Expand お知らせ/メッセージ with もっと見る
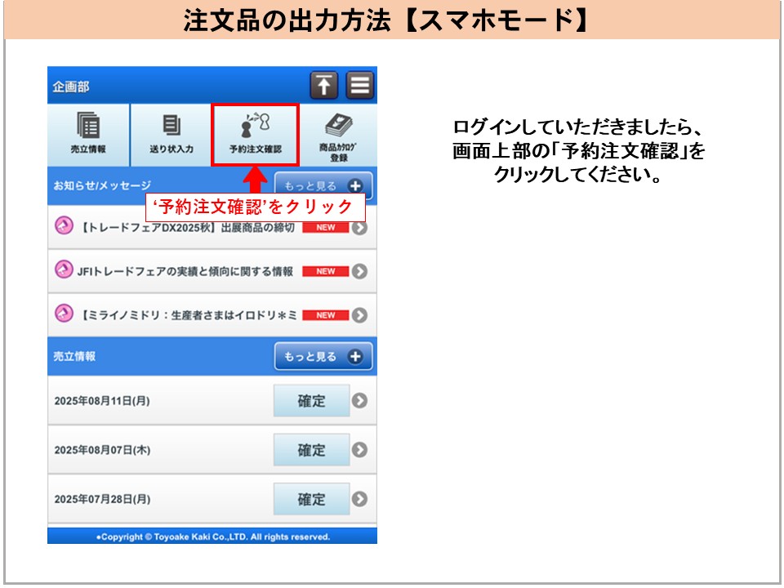Screen dimensions: 784x588 (323, 186)
